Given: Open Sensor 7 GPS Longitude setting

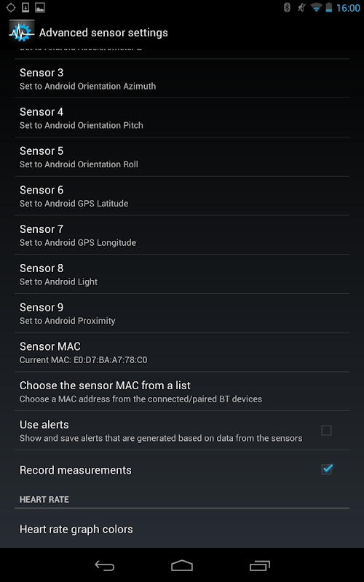Looking at the screenshot, I should [x=182, y=234].
